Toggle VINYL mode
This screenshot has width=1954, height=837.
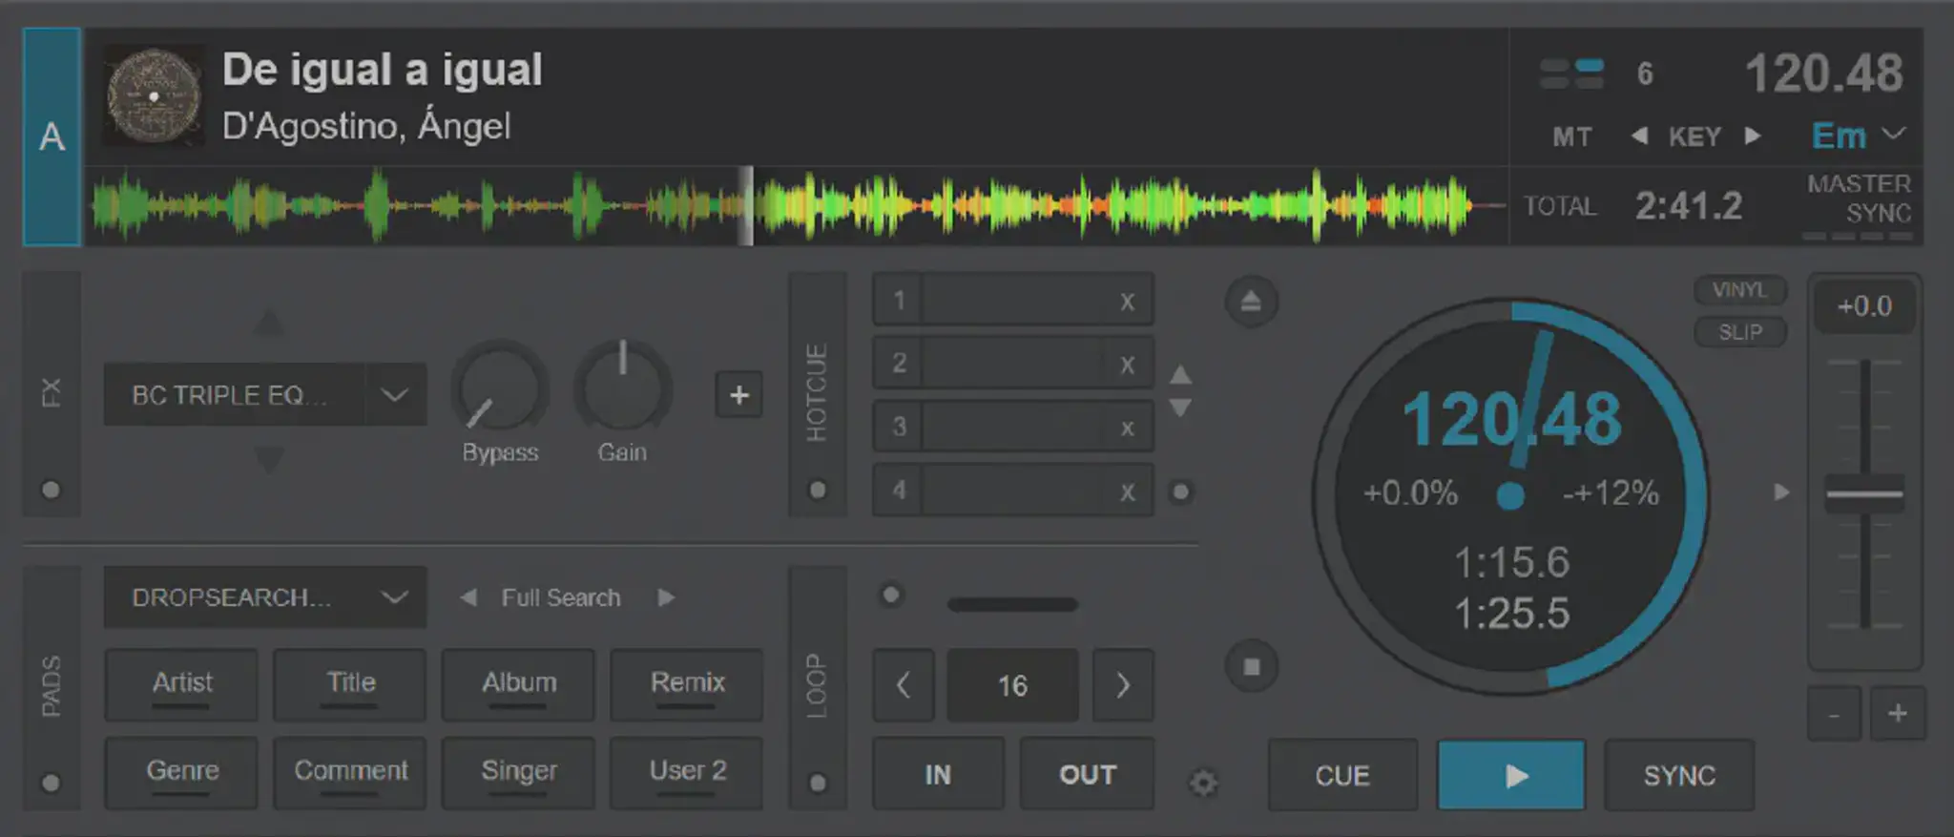point(1738,290)
